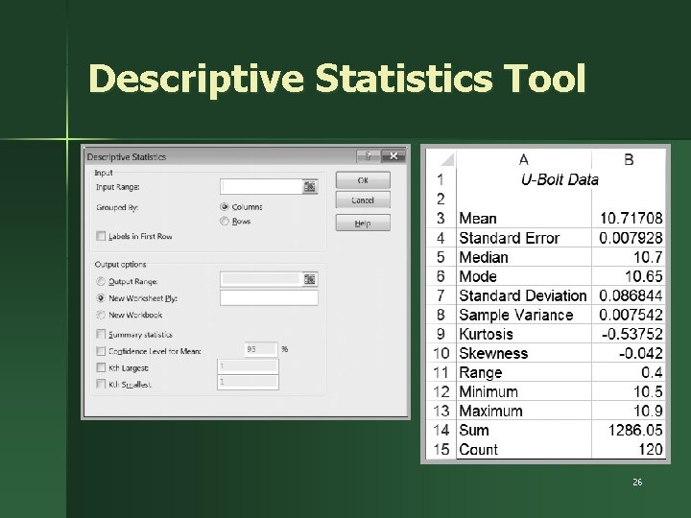Click the Maximum label cell
The height and width of the screenshot is (518, 691).
(524, 411)
